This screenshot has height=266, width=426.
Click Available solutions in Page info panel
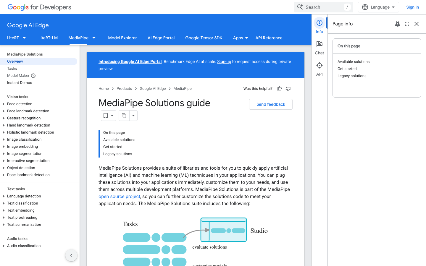click(354, 62)
